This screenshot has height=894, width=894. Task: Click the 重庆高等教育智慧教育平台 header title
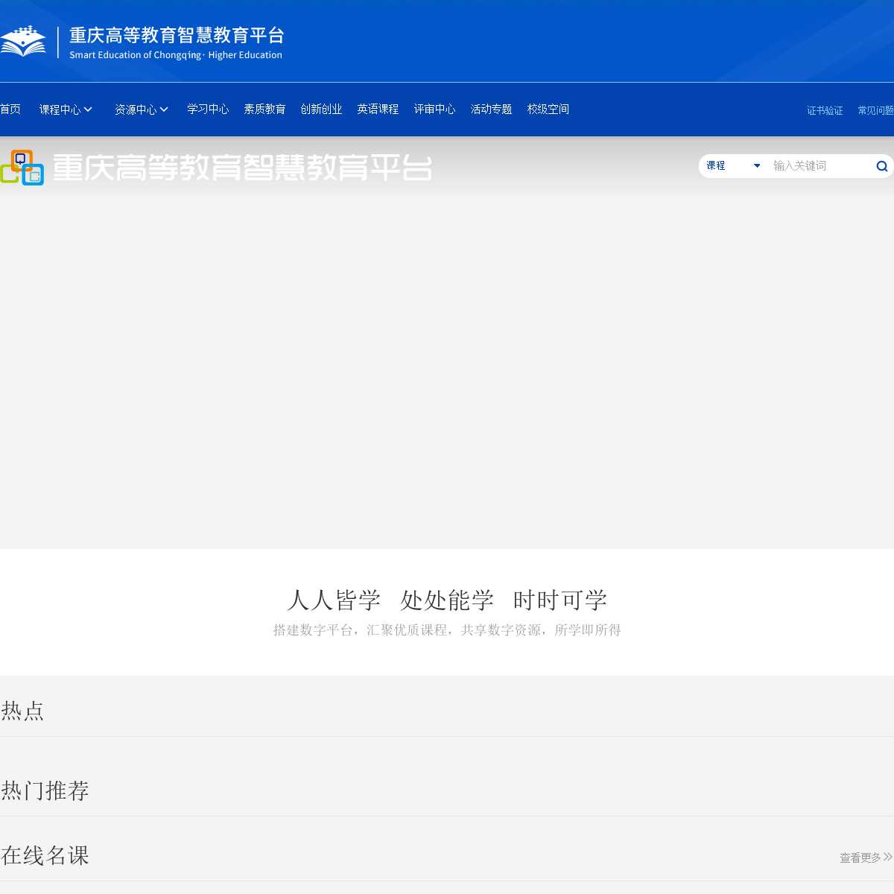[x=177, y=36]
